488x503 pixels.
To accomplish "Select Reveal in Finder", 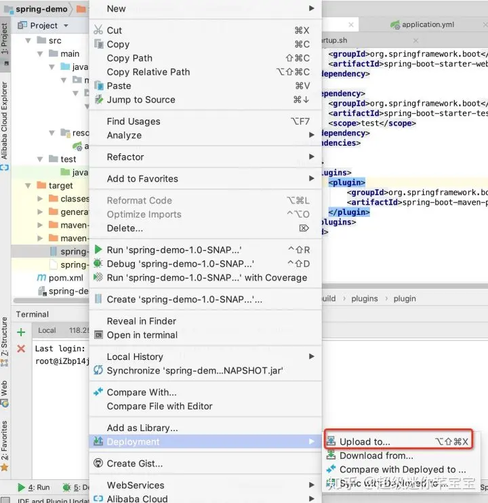I will point(205,321).
